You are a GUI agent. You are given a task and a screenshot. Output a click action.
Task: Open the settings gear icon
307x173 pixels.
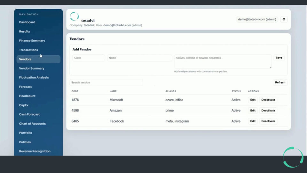[x=284, y=19]
